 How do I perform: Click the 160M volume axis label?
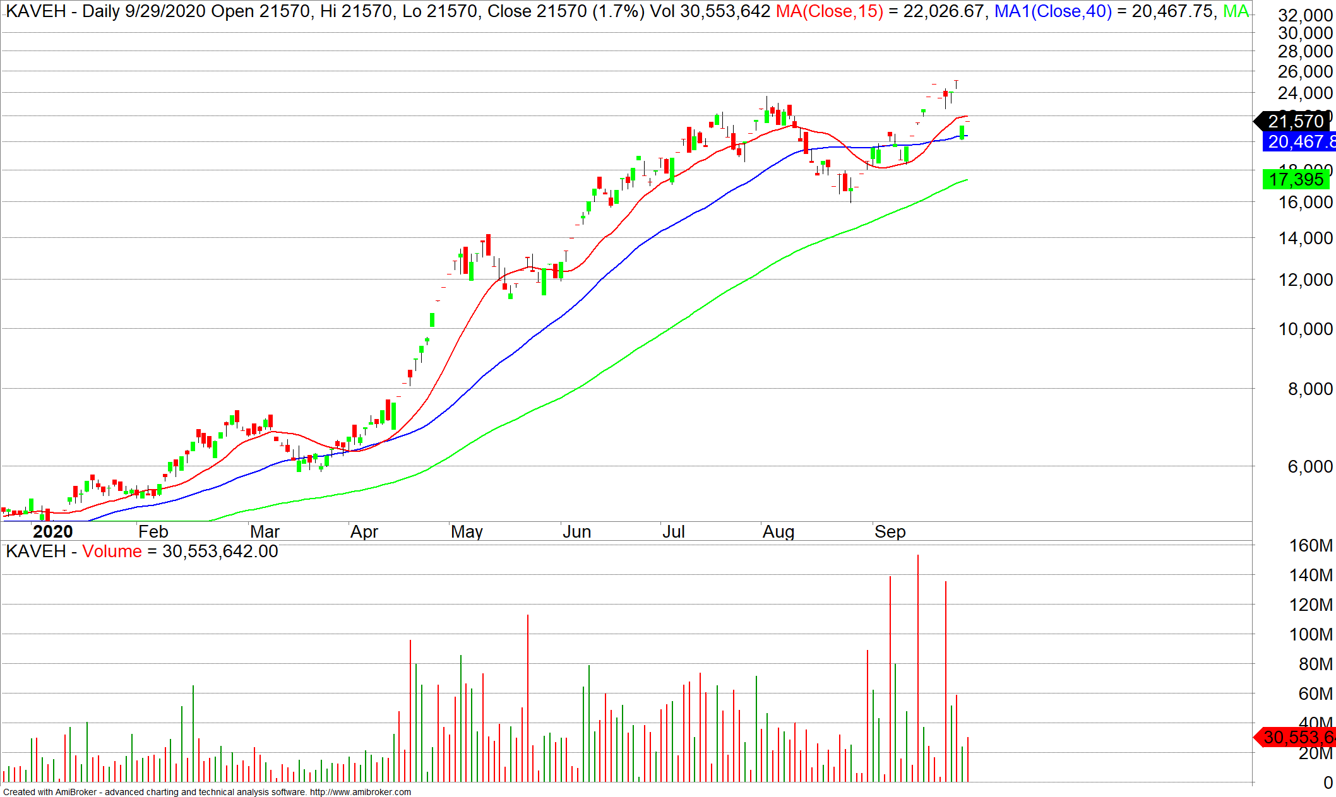pyautogui.click(x=1310, y=545)
